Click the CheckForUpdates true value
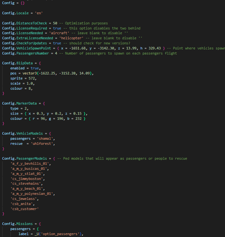Image resolution: width=225 pixels, height=237 pixels. point(57,43)
